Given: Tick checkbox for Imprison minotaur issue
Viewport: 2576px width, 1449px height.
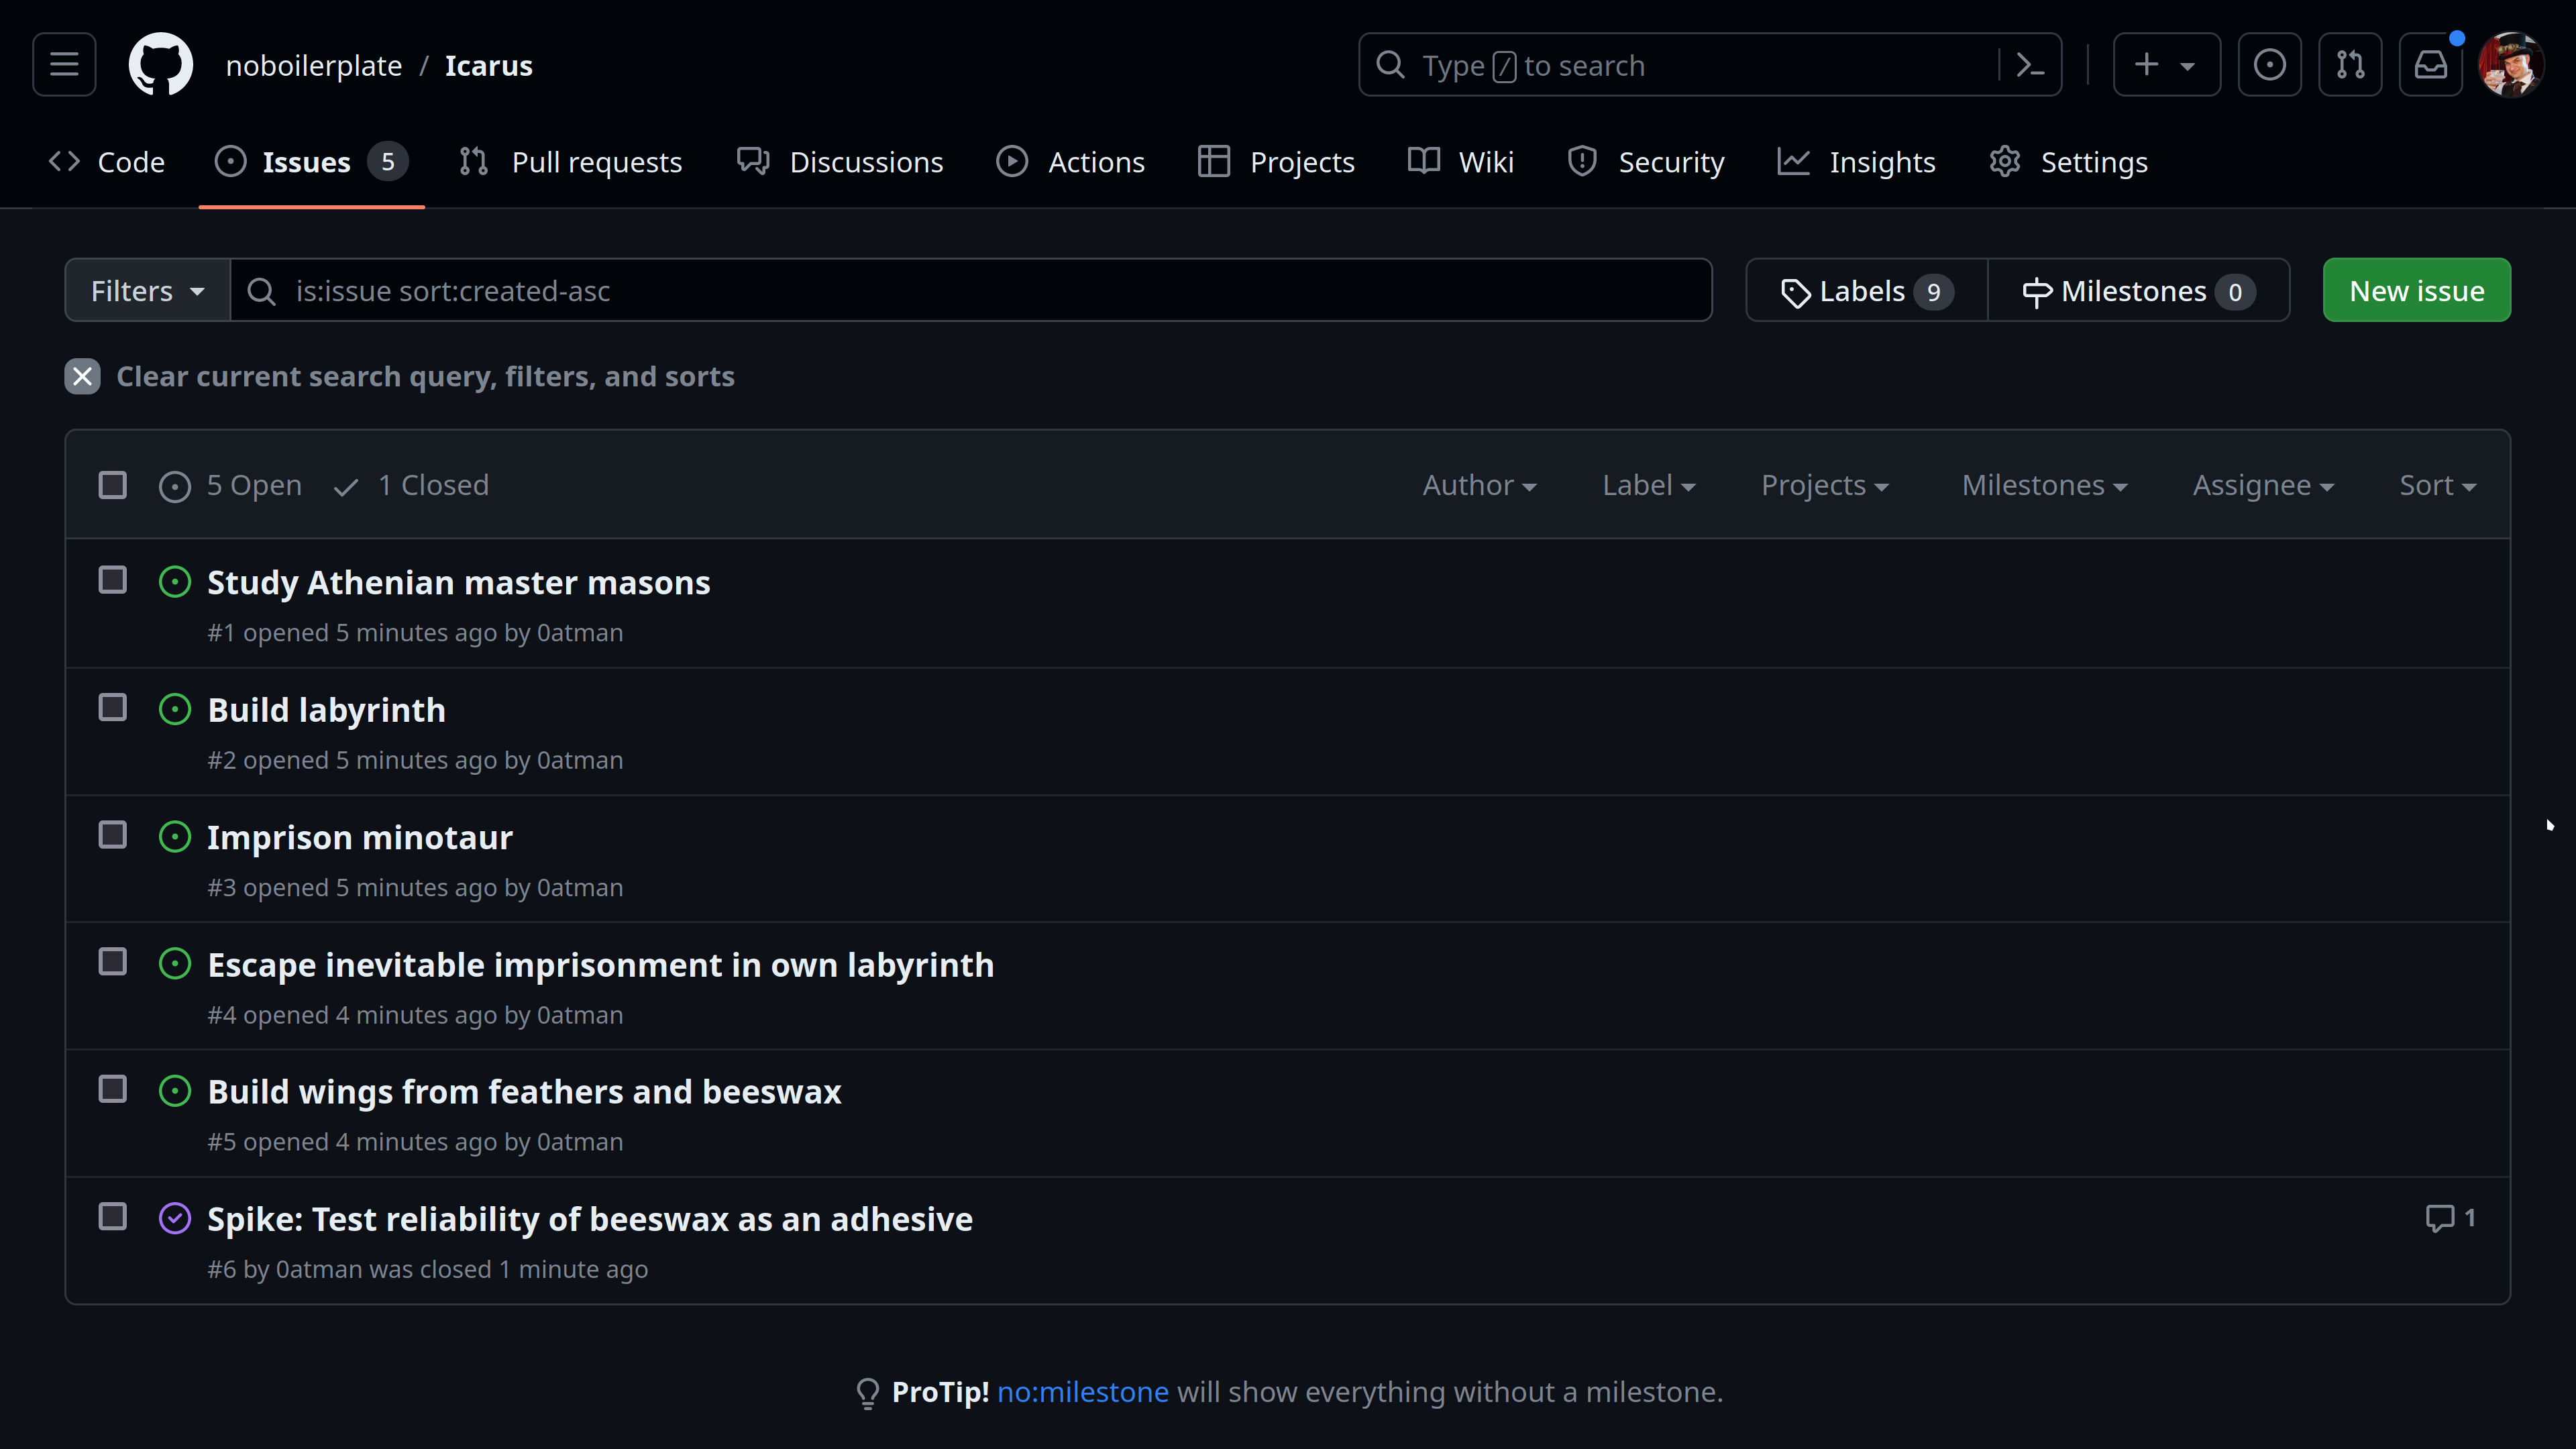Looking at the screenshot, I should click(x=113, y=834).
